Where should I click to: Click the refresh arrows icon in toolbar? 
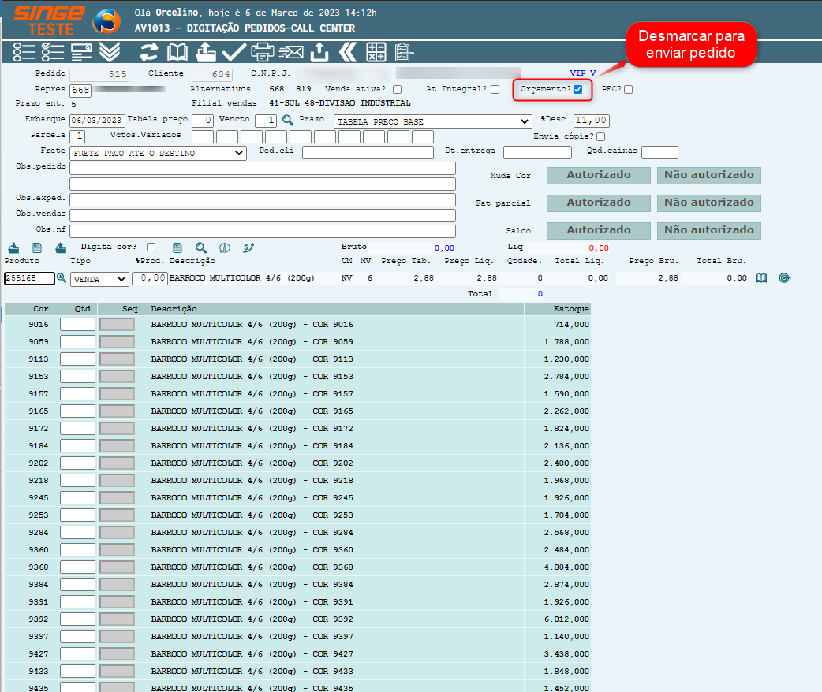[x=148, y=52]
